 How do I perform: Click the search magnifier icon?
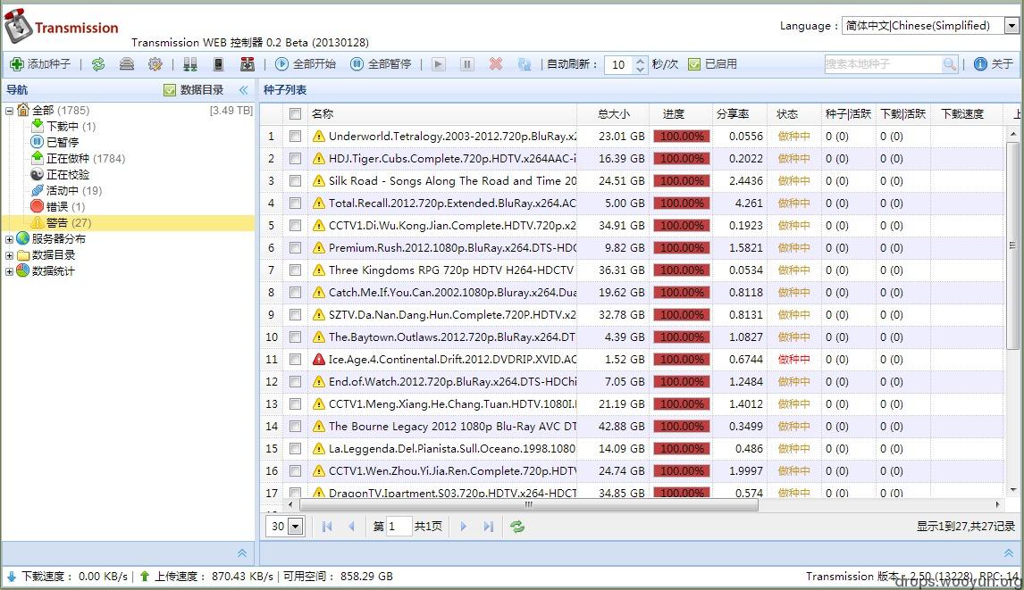(949, 64)
